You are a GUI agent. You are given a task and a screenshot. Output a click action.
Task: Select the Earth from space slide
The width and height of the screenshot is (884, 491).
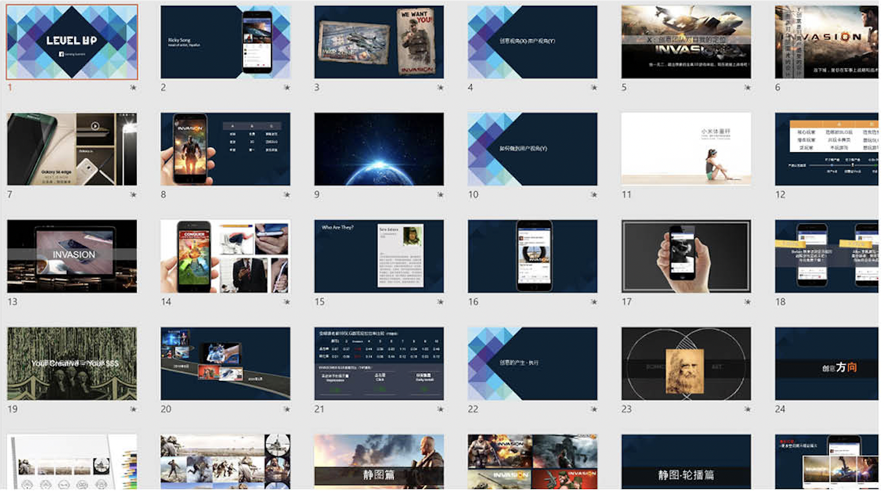pyautogui.click(x=379, y=149)
